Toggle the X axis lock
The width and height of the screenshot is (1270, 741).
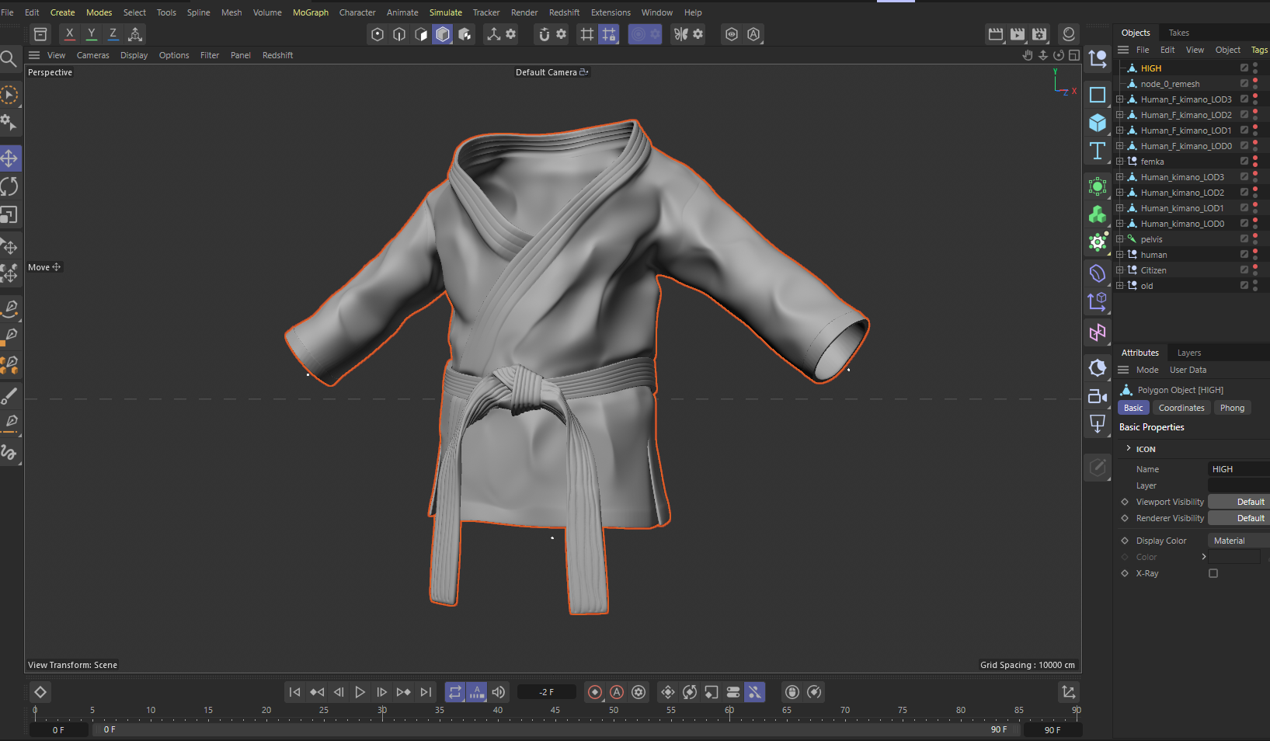(70, 34)
